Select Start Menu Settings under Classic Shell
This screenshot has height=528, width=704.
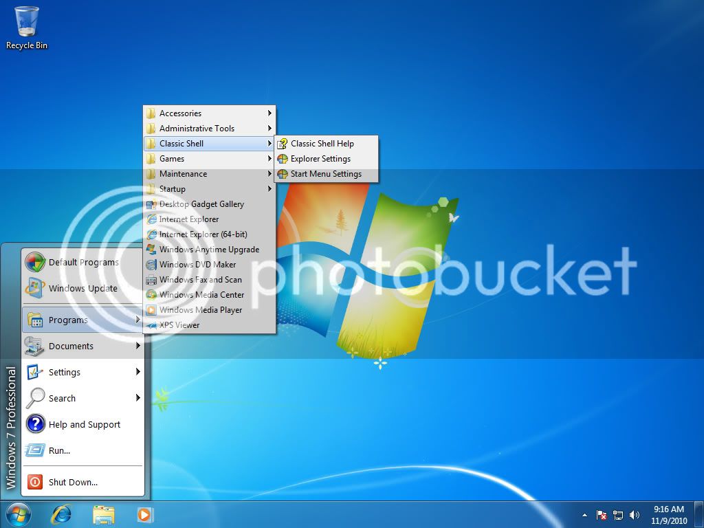tap(325, 174)
